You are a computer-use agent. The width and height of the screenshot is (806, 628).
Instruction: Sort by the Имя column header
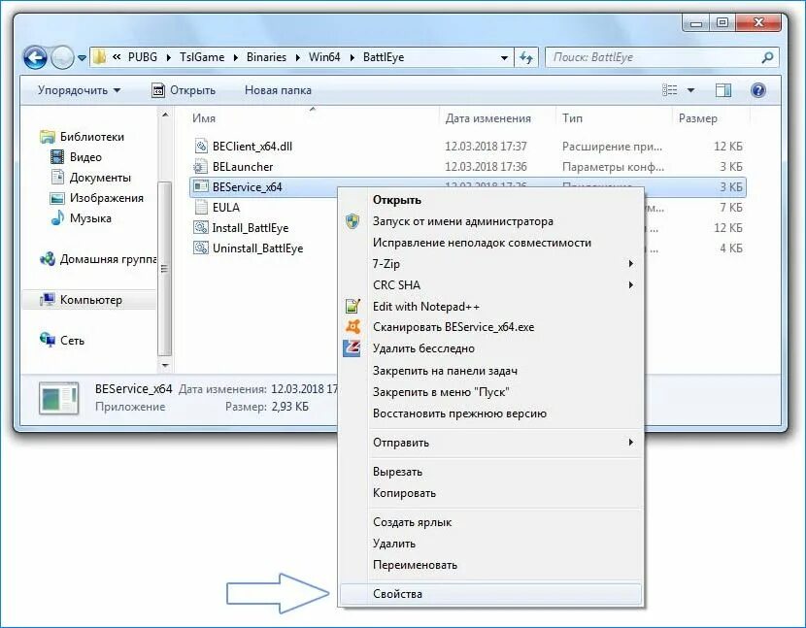tap(204, 118)
